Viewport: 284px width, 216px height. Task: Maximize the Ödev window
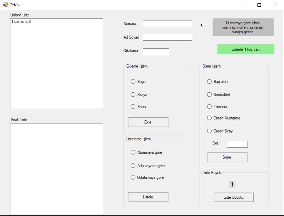coord(259,5)
